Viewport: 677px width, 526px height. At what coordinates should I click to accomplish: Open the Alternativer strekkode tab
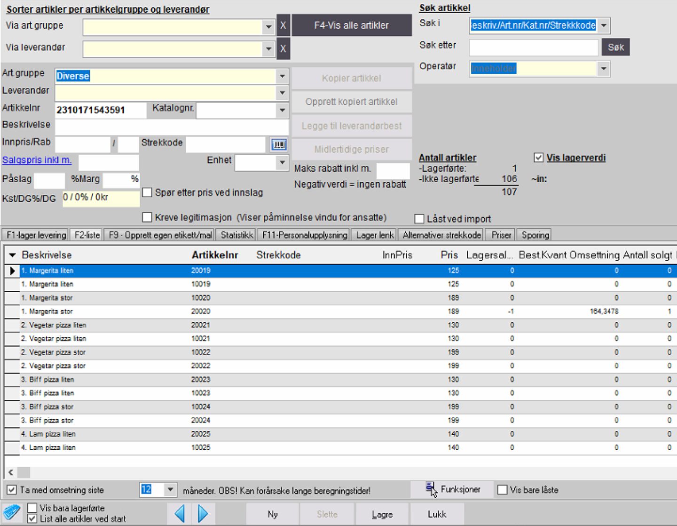click(441, 235)
